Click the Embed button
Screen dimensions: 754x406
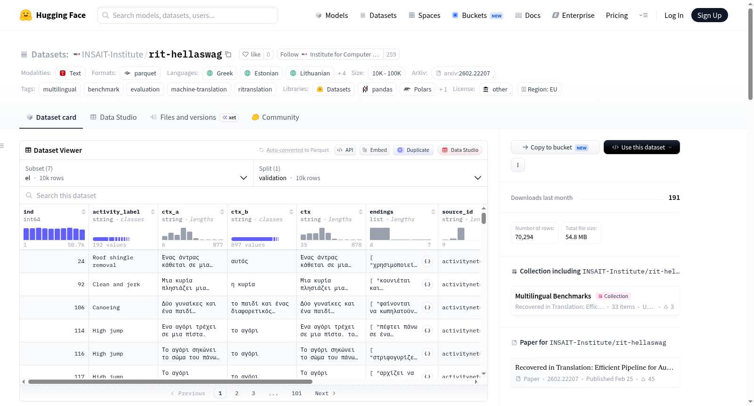(374, 150)
